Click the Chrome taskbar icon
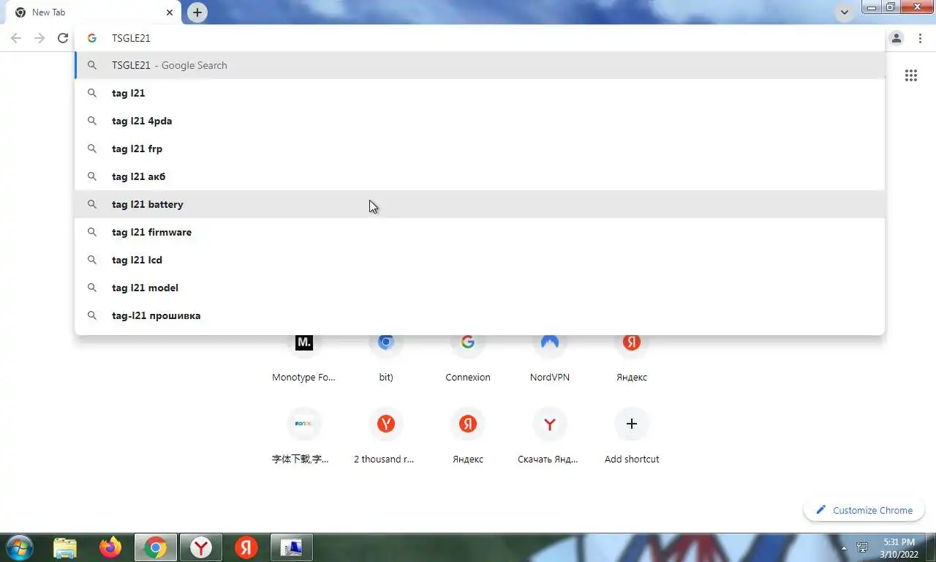 point(155,547)
